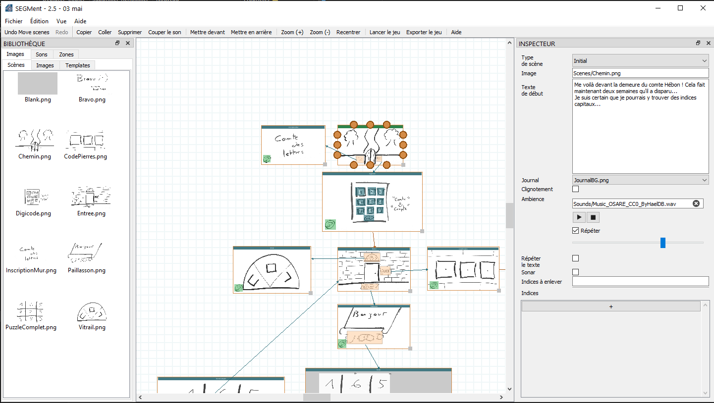Select the Chemin.png scene thumbnail
Image resolution: width=714 pixels, height=403 pixels.
tap(35, 144)
